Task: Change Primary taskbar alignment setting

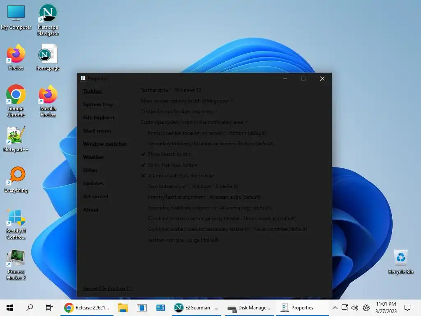Action: (x=204, y=197)
